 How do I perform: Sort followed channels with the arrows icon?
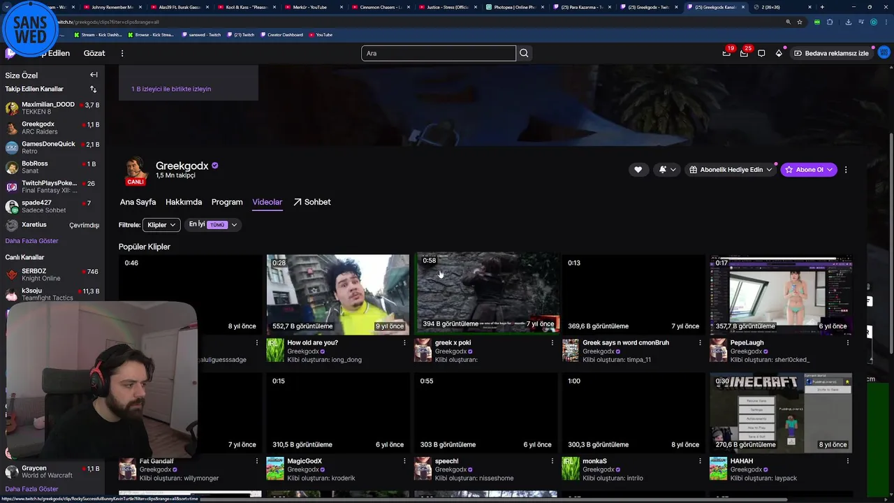click(x=94, y=89)
